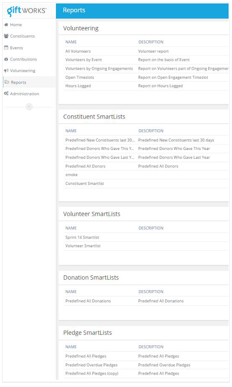Viewport: 232px width, 387px height.
Task: Click the Volunteering megaphone icon
Action: [x=6, y=71]
